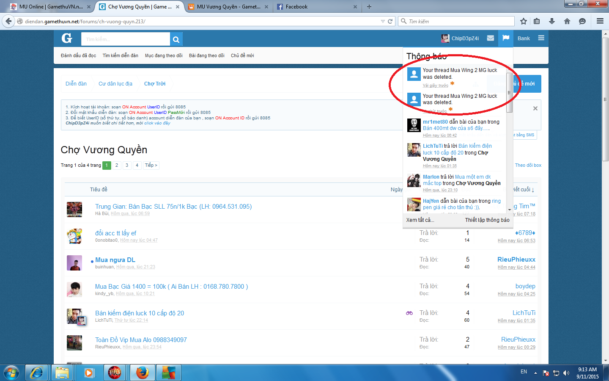Click the forum search input field
The width and height of the screenshot is (609, 381).
tap(126, 39)
